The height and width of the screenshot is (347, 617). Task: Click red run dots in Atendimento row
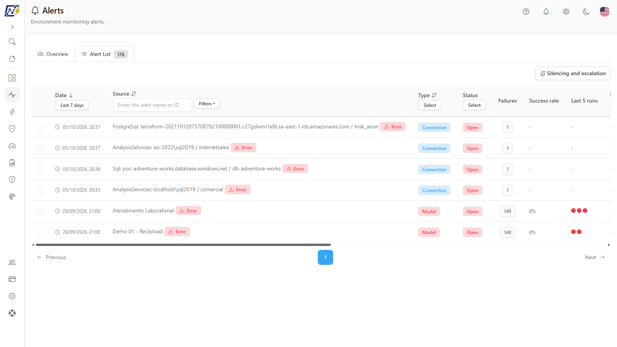pos(579,211)
